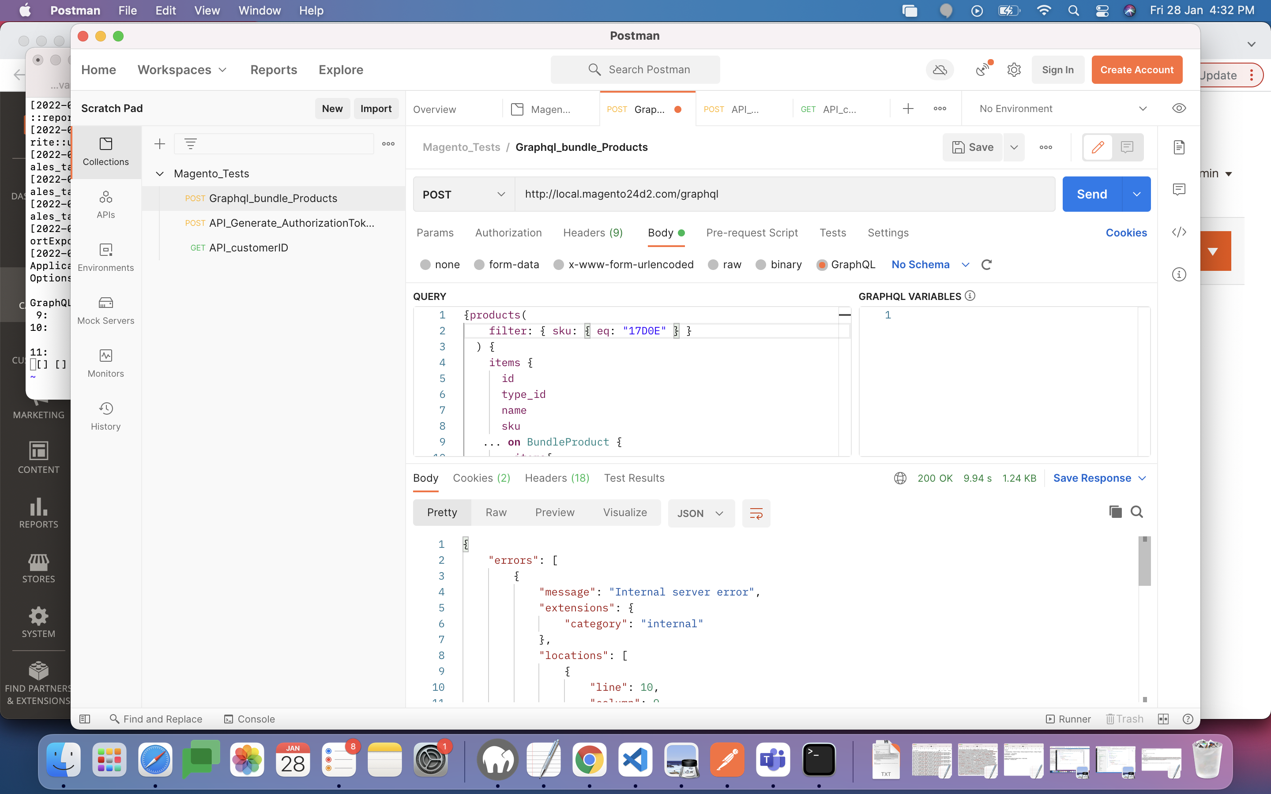Collapse the Magento_Tests collection
This screenshot has width=1271, height=794.
point(160,174)
